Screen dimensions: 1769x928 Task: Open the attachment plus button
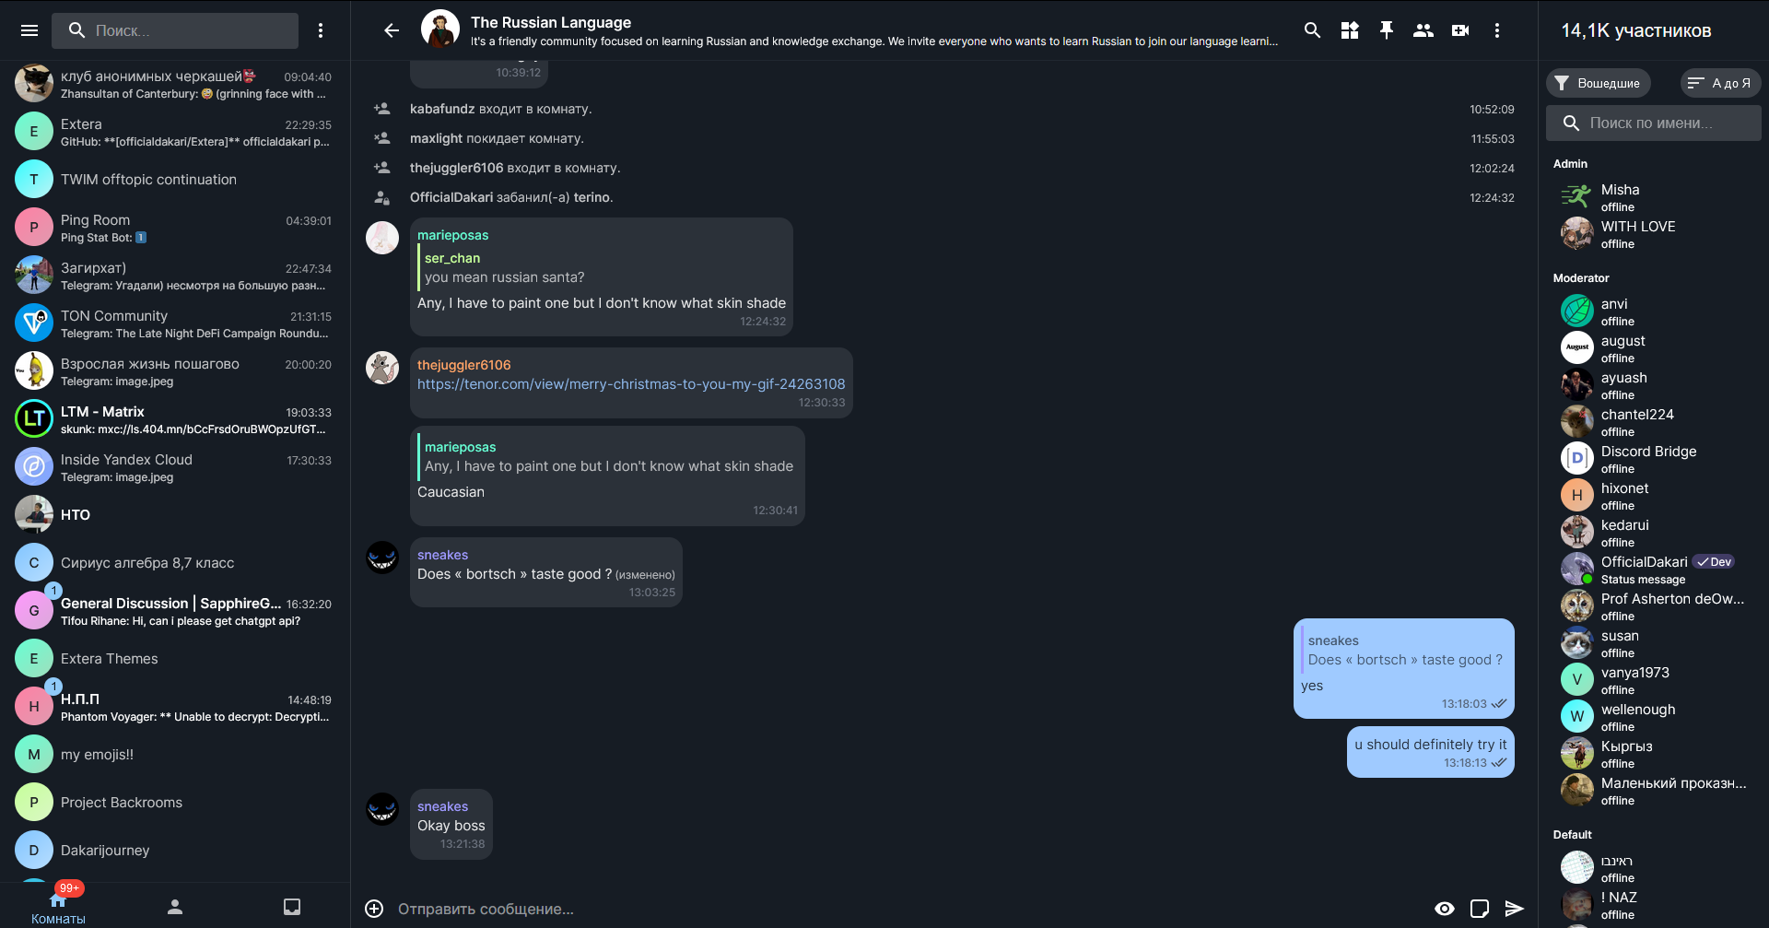click(374, 909)
